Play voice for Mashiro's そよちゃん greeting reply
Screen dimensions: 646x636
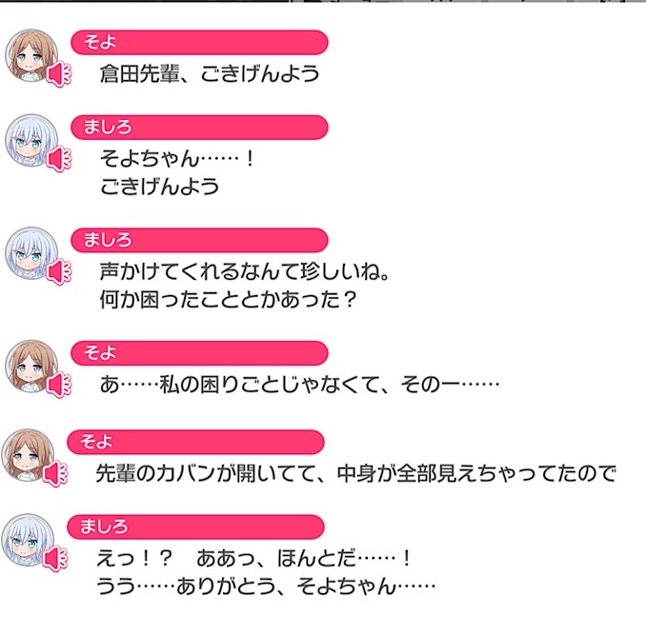click(58, 159)
